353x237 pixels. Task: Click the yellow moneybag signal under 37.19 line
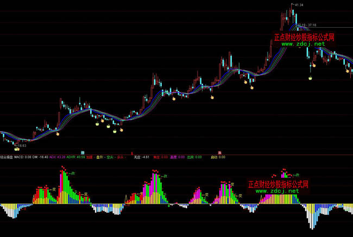(310, 79)
